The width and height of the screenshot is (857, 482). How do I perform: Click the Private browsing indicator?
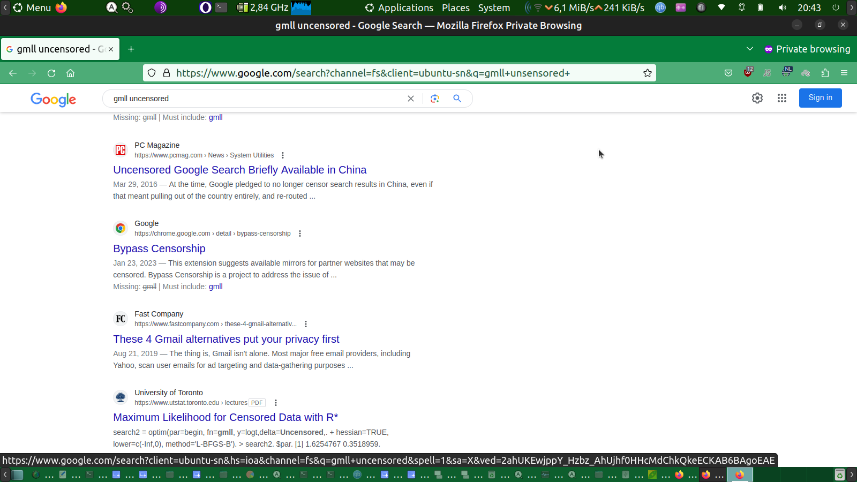[807, 49]
